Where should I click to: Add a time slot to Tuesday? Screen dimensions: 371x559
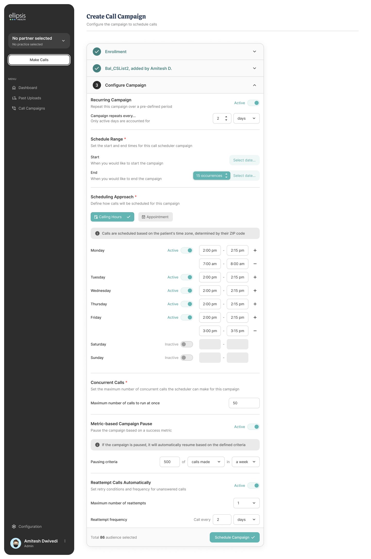pyautogui.click(x=255, y=277)
